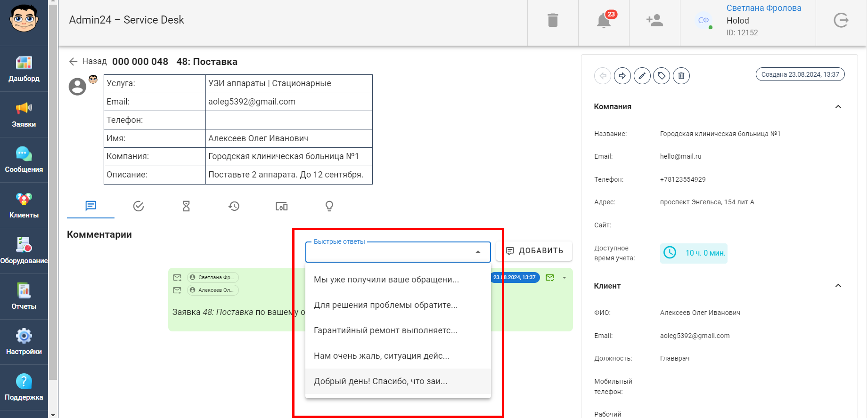This screenshot has width=867, height=418.
Task: Click the forward arrow icon in ticket panel
Action: pos(622,76)
